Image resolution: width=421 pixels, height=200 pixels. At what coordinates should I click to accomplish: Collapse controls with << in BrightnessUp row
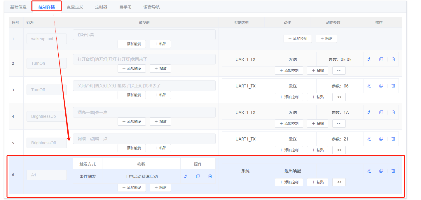tap(339, 124)
